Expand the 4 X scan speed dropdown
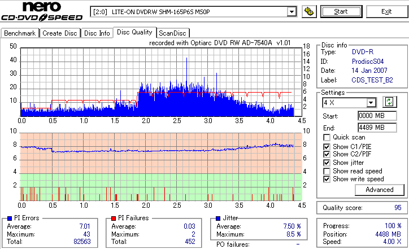The width and height of the screenshot is (409, 249). point(371,103)
